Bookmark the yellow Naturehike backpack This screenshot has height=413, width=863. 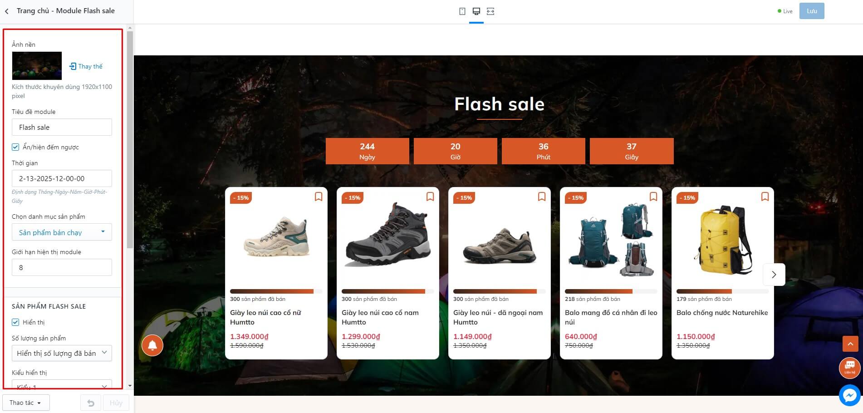pos(765,197)
